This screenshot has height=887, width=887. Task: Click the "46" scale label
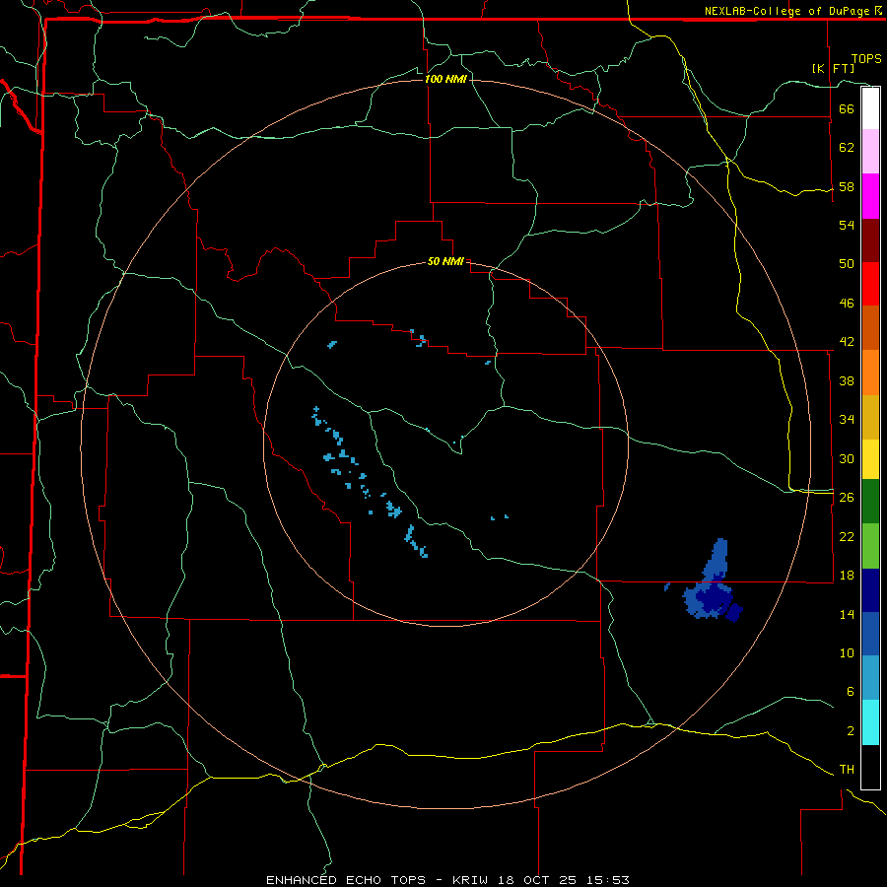tap(847, 304)
